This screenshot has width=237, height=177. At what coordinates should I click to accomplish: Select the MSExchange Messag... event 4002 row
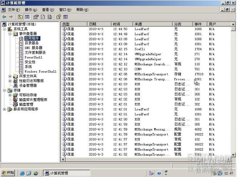[146, 129]
